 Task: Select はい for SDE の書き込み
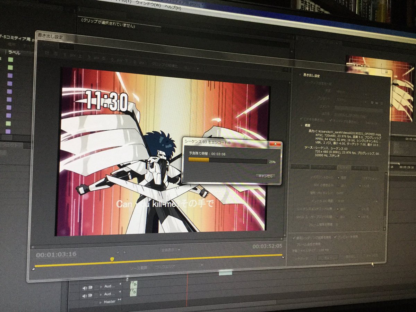pyautogui.click(x=338, y=185)
